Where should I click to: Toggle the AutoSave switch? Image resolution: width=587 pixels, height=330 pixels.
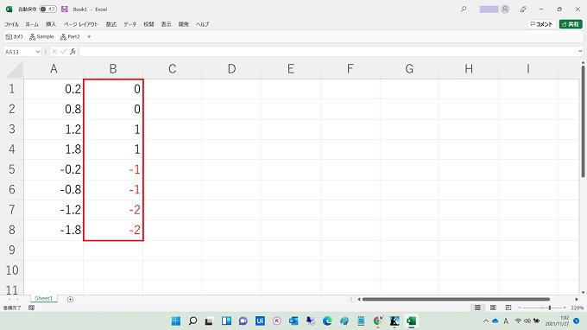48,9
